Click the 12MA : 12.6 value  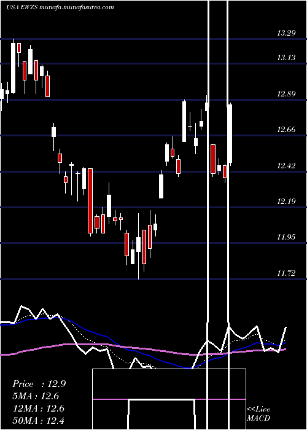pos(39,408)
